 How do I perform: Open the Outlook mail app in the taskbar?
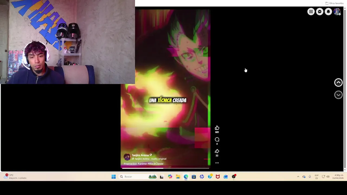tap(226, 177)
